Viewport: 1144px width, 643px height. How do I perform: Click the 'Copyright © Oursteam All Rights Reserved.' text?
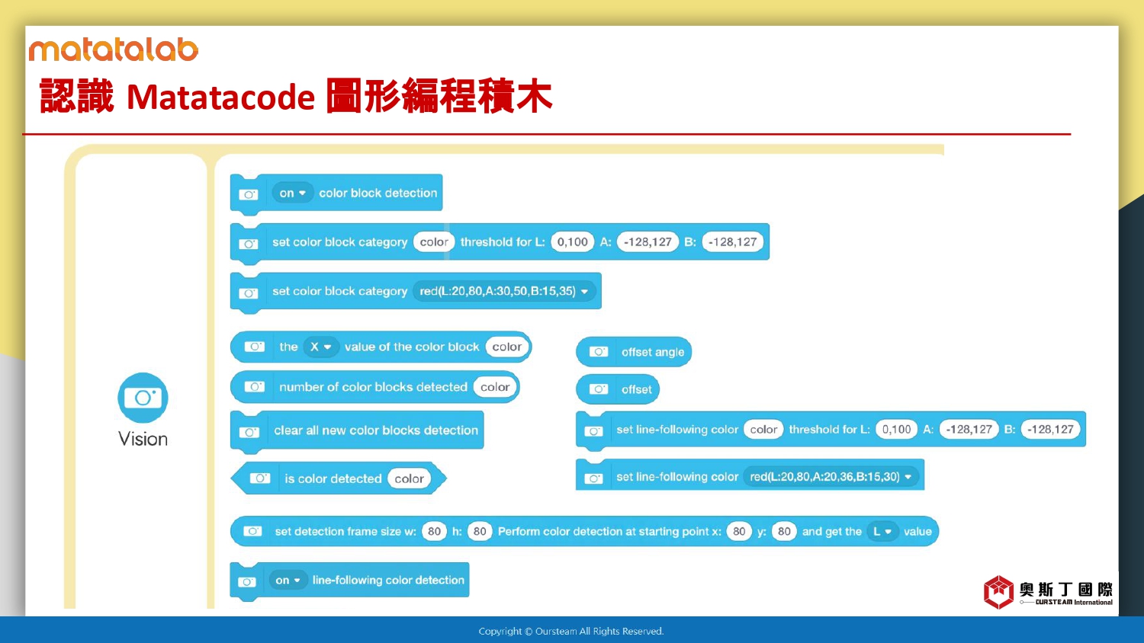[571, 631]
